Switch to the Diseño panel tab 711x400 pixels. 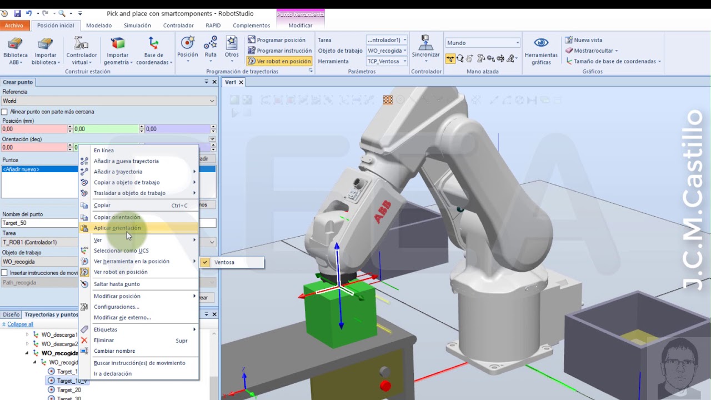[x=11, y=314]
